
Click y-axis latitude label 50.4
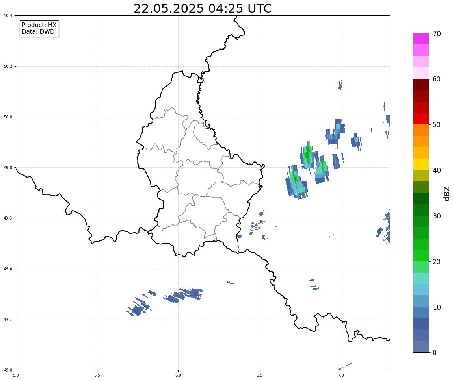tap(8, 16)
